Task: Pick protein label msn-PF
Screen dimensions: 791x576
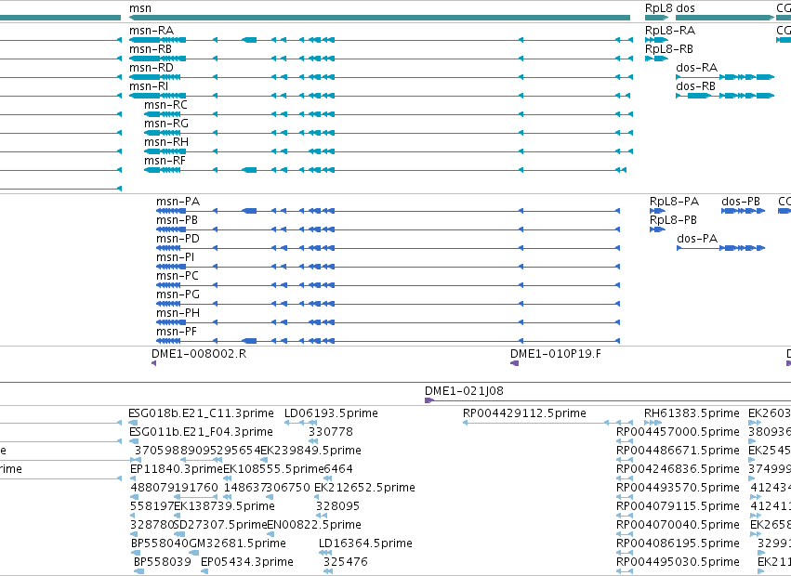Action: (x=177, y=332)
